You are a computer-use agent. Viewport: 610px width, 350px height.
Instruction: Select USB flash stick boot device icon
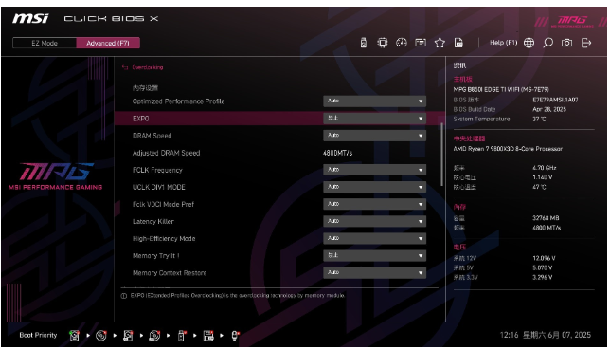coord(181,335)
